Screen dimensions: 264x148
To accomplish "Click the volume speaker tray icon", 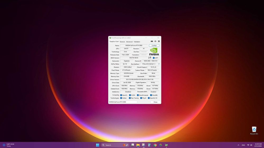I will point(251,145).
